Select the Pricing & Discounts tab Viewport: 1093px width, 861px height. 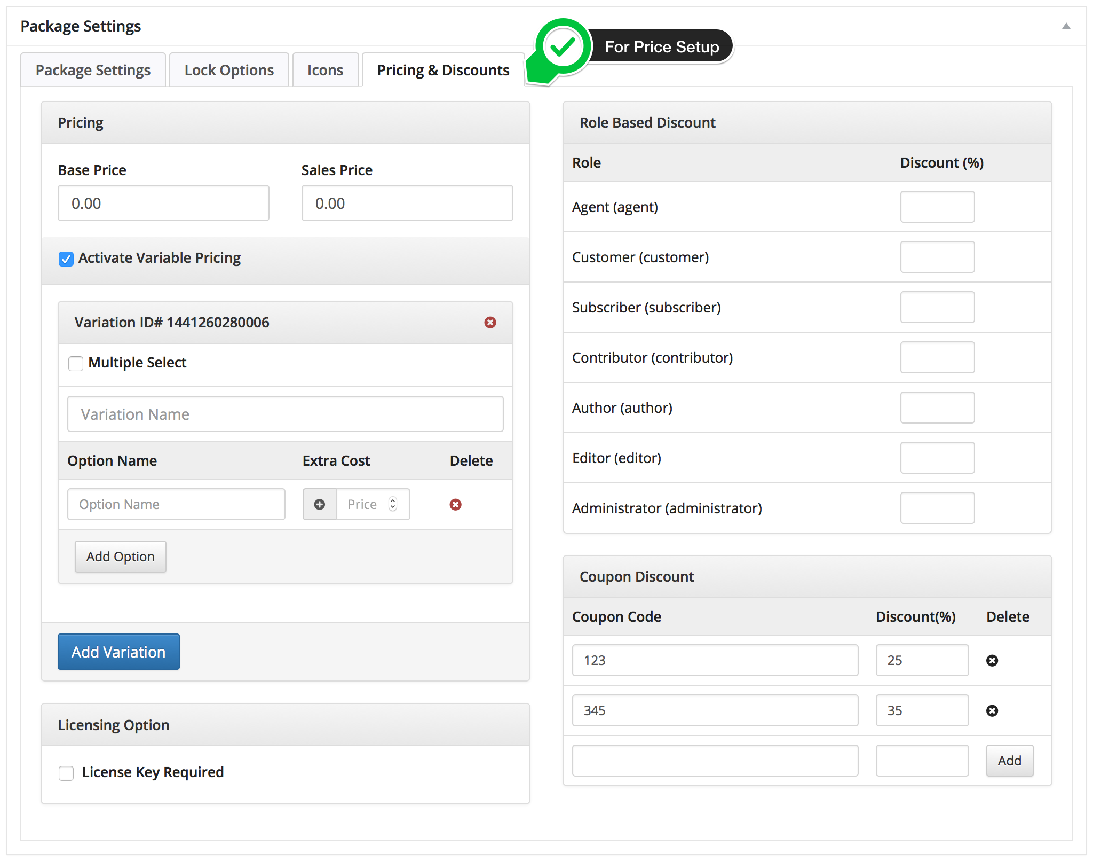click(443, 70)
